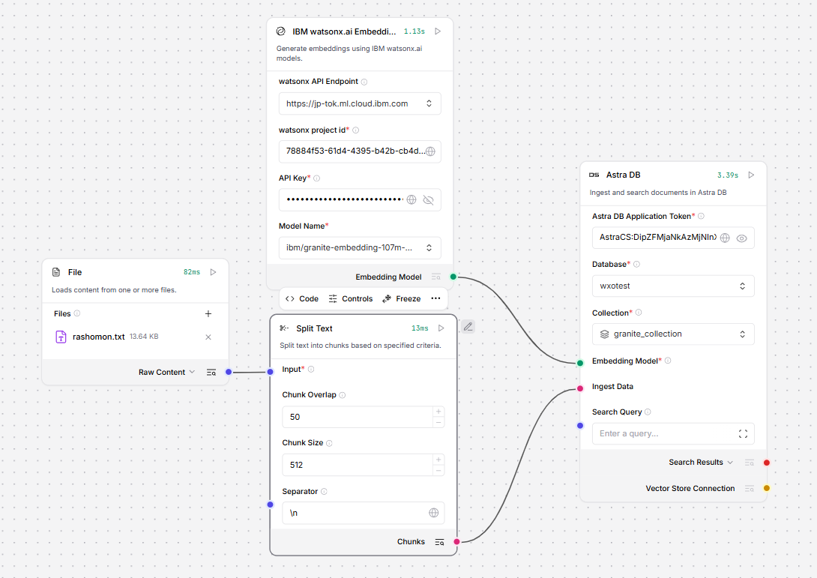Viewport: 817px width, 578px height.
Task: Click the pencil edit icon beside Split Text
Action: coord(468,327)
